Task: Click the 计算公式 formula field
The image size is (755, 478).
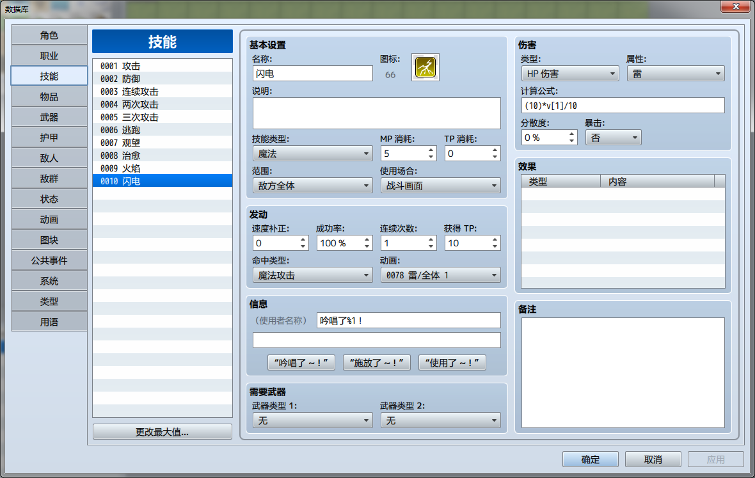Action: [623, 106]
